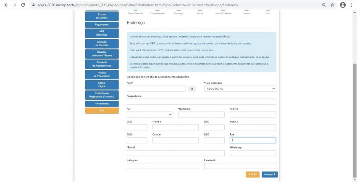
Task: Click the DDD field beside Fax
Action: [x=214, y=140]
